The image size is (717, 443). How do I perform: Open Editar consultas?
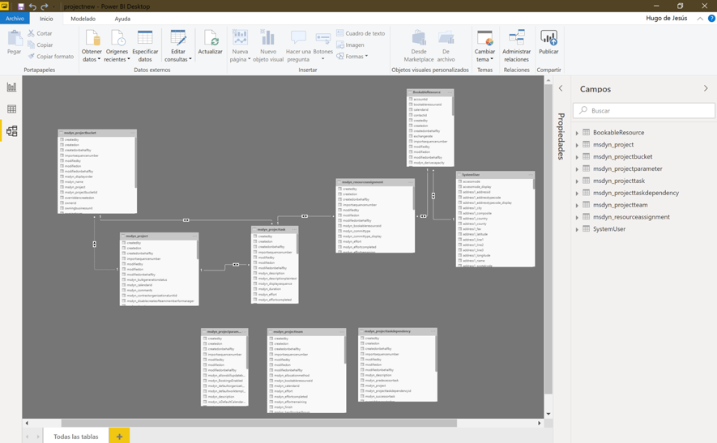click(178, 46)
